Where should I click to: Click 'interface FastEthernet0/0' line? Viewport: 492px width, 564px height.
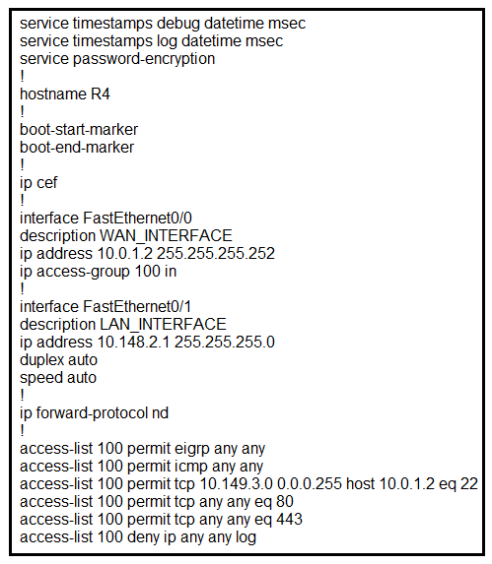coord(105,219)
